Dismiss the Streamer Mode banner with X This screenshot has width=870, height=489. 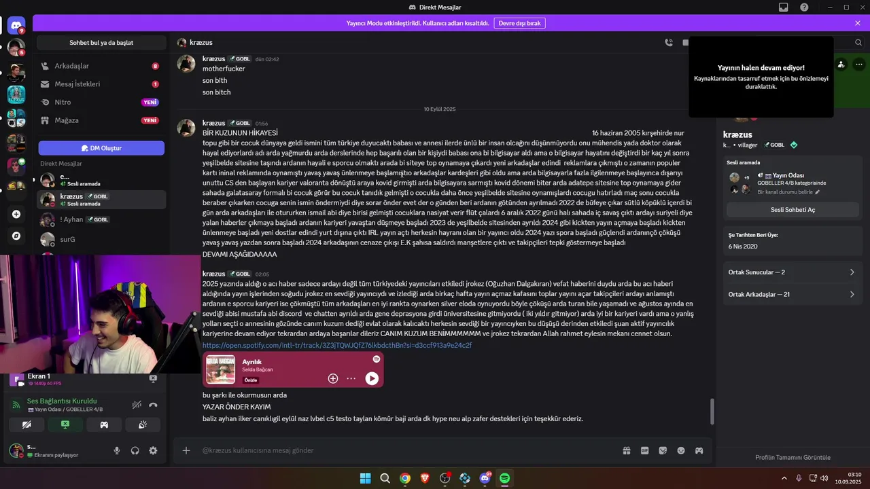coord(858,23)
